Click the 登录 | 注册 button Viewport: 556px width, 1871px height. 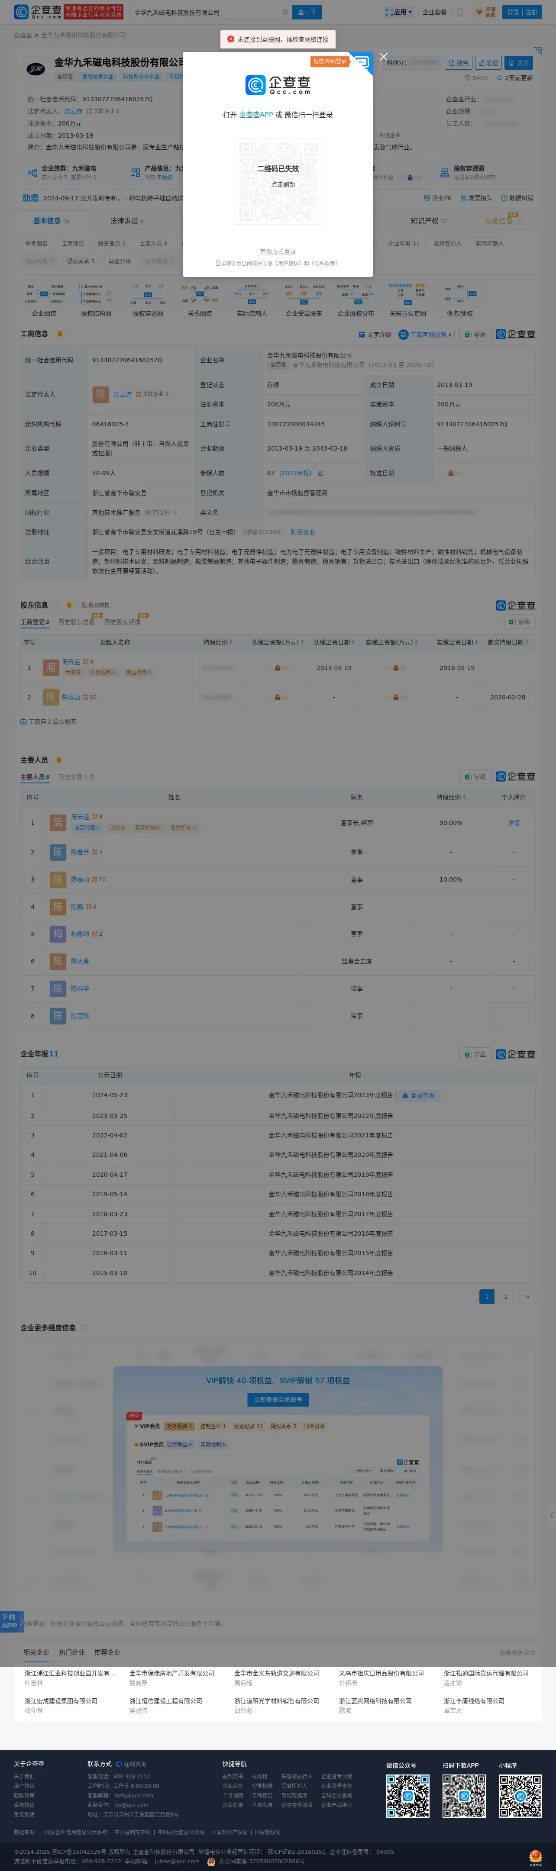pos(522,13)
